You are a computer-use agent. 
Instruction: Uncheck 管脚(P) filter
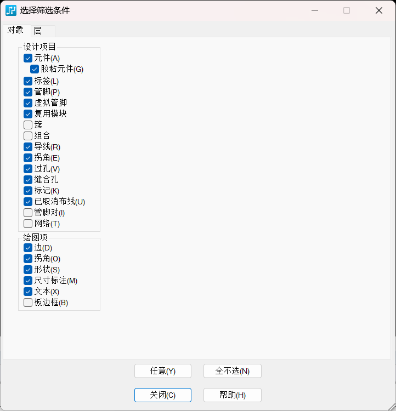(x=28, y=92)
